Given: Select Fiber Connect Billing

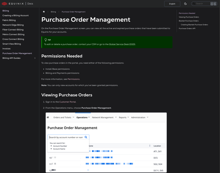Looking at the screenshot, I should coord(13,30).
